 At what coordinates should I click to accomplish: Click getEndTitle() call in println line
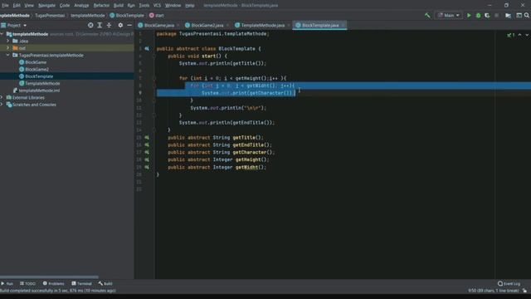pos(251,122)
